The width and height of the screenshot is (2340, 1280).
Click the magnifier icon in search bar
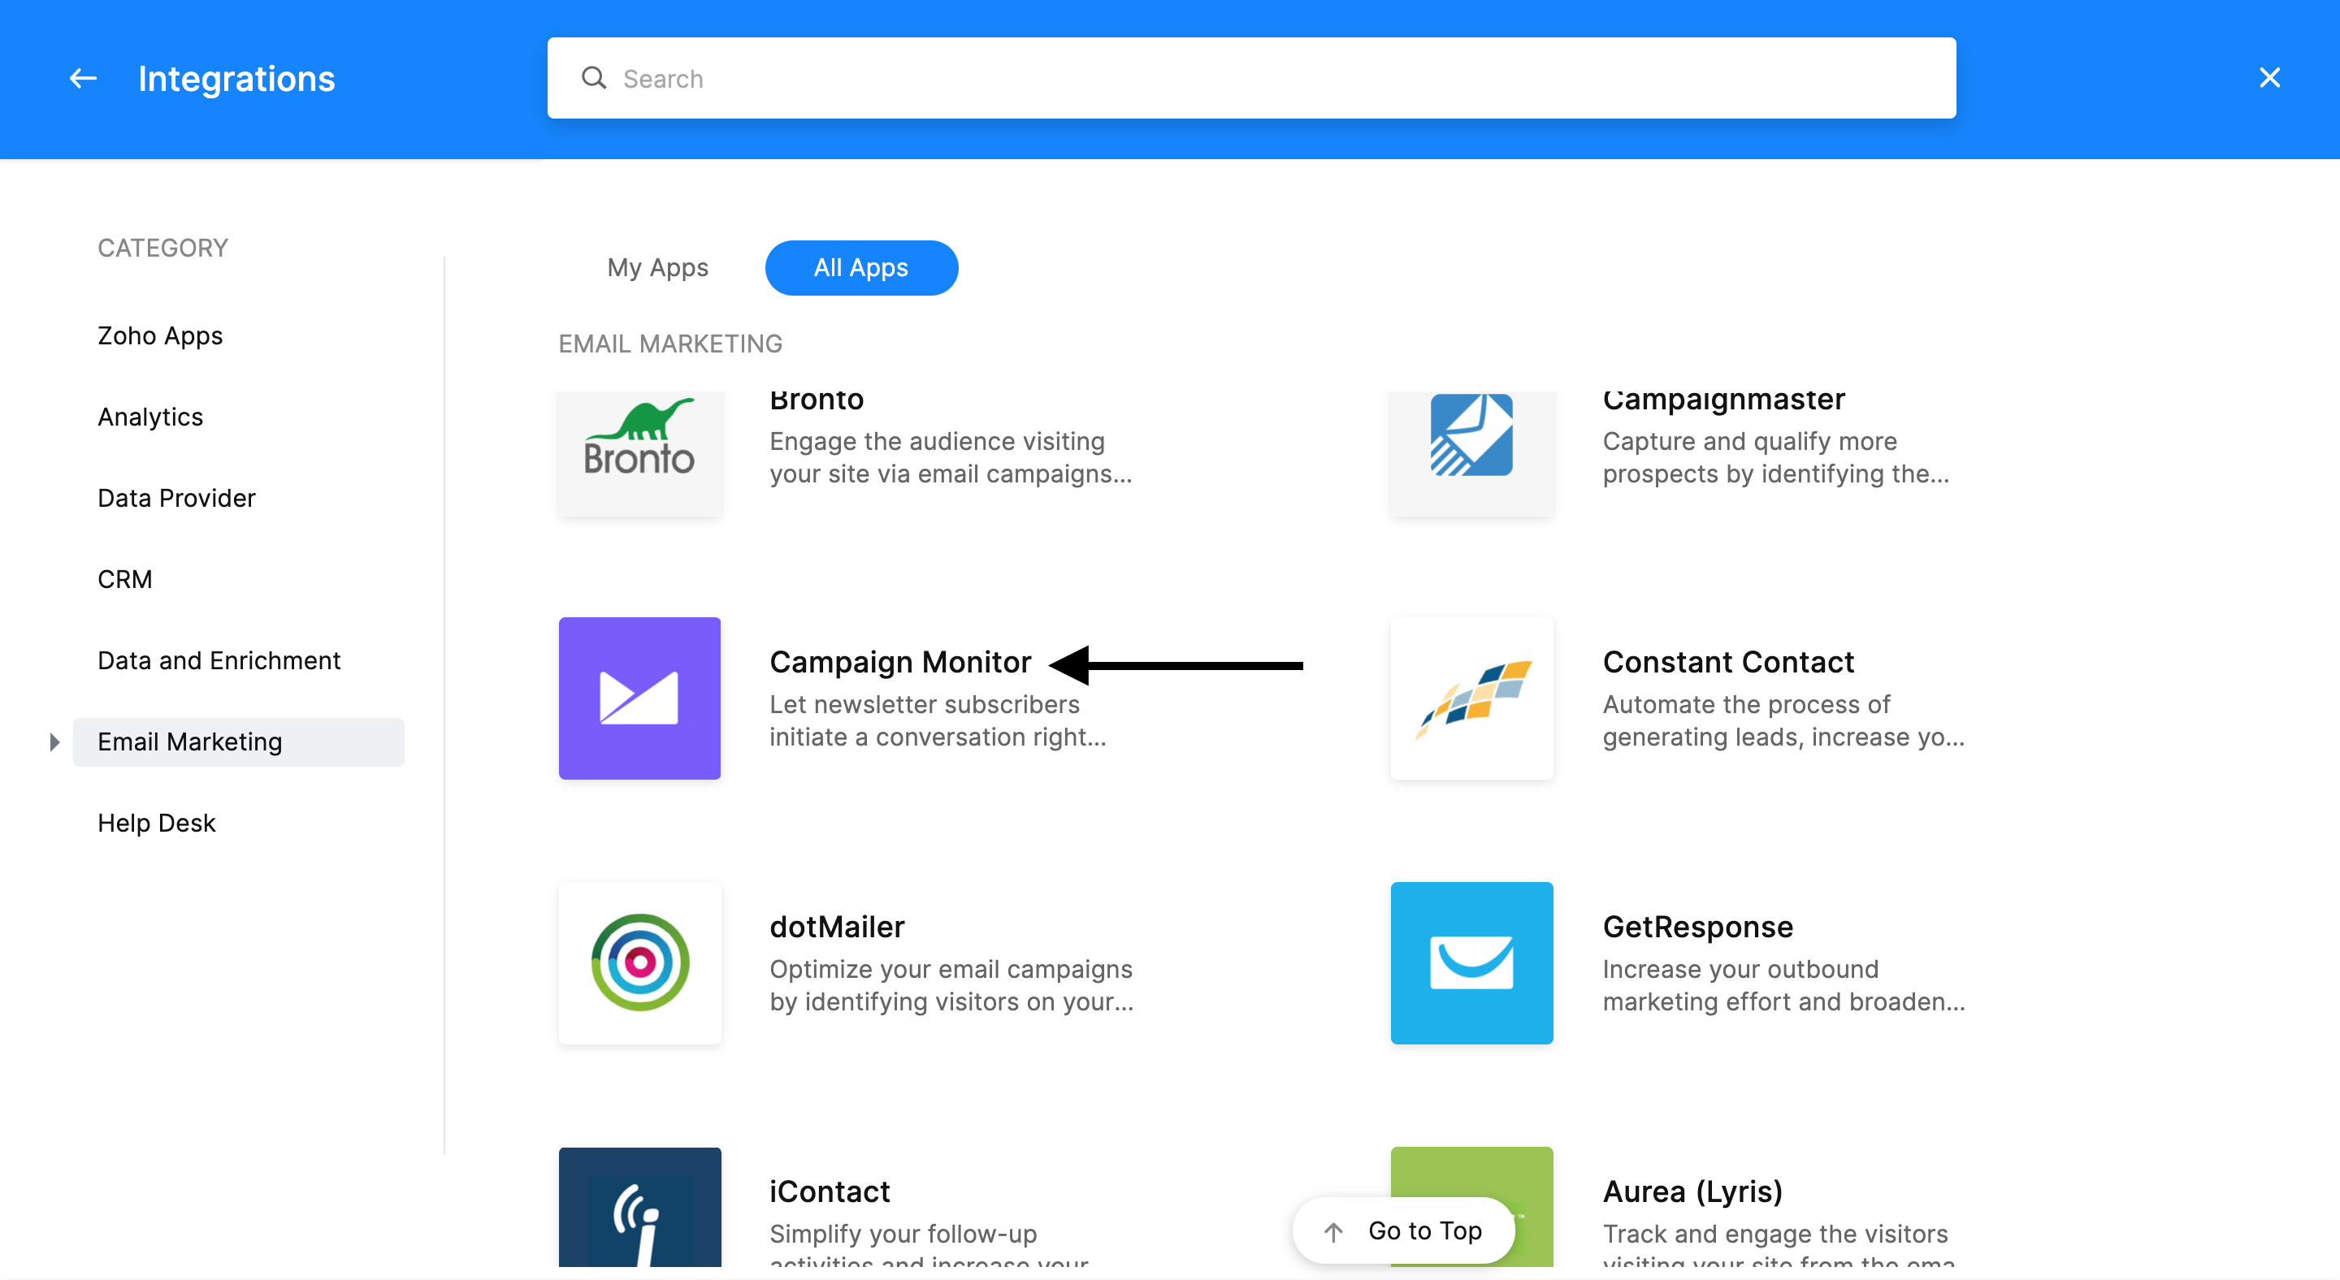(594, 79)
